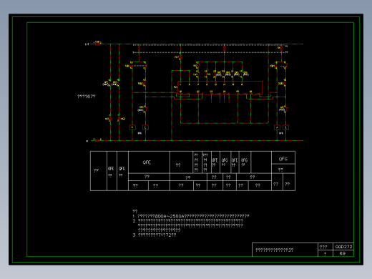This screenshot has height=279, width=372.
Task: Select the QFG heading in the table's rightmost column
Action: (283, 159)
